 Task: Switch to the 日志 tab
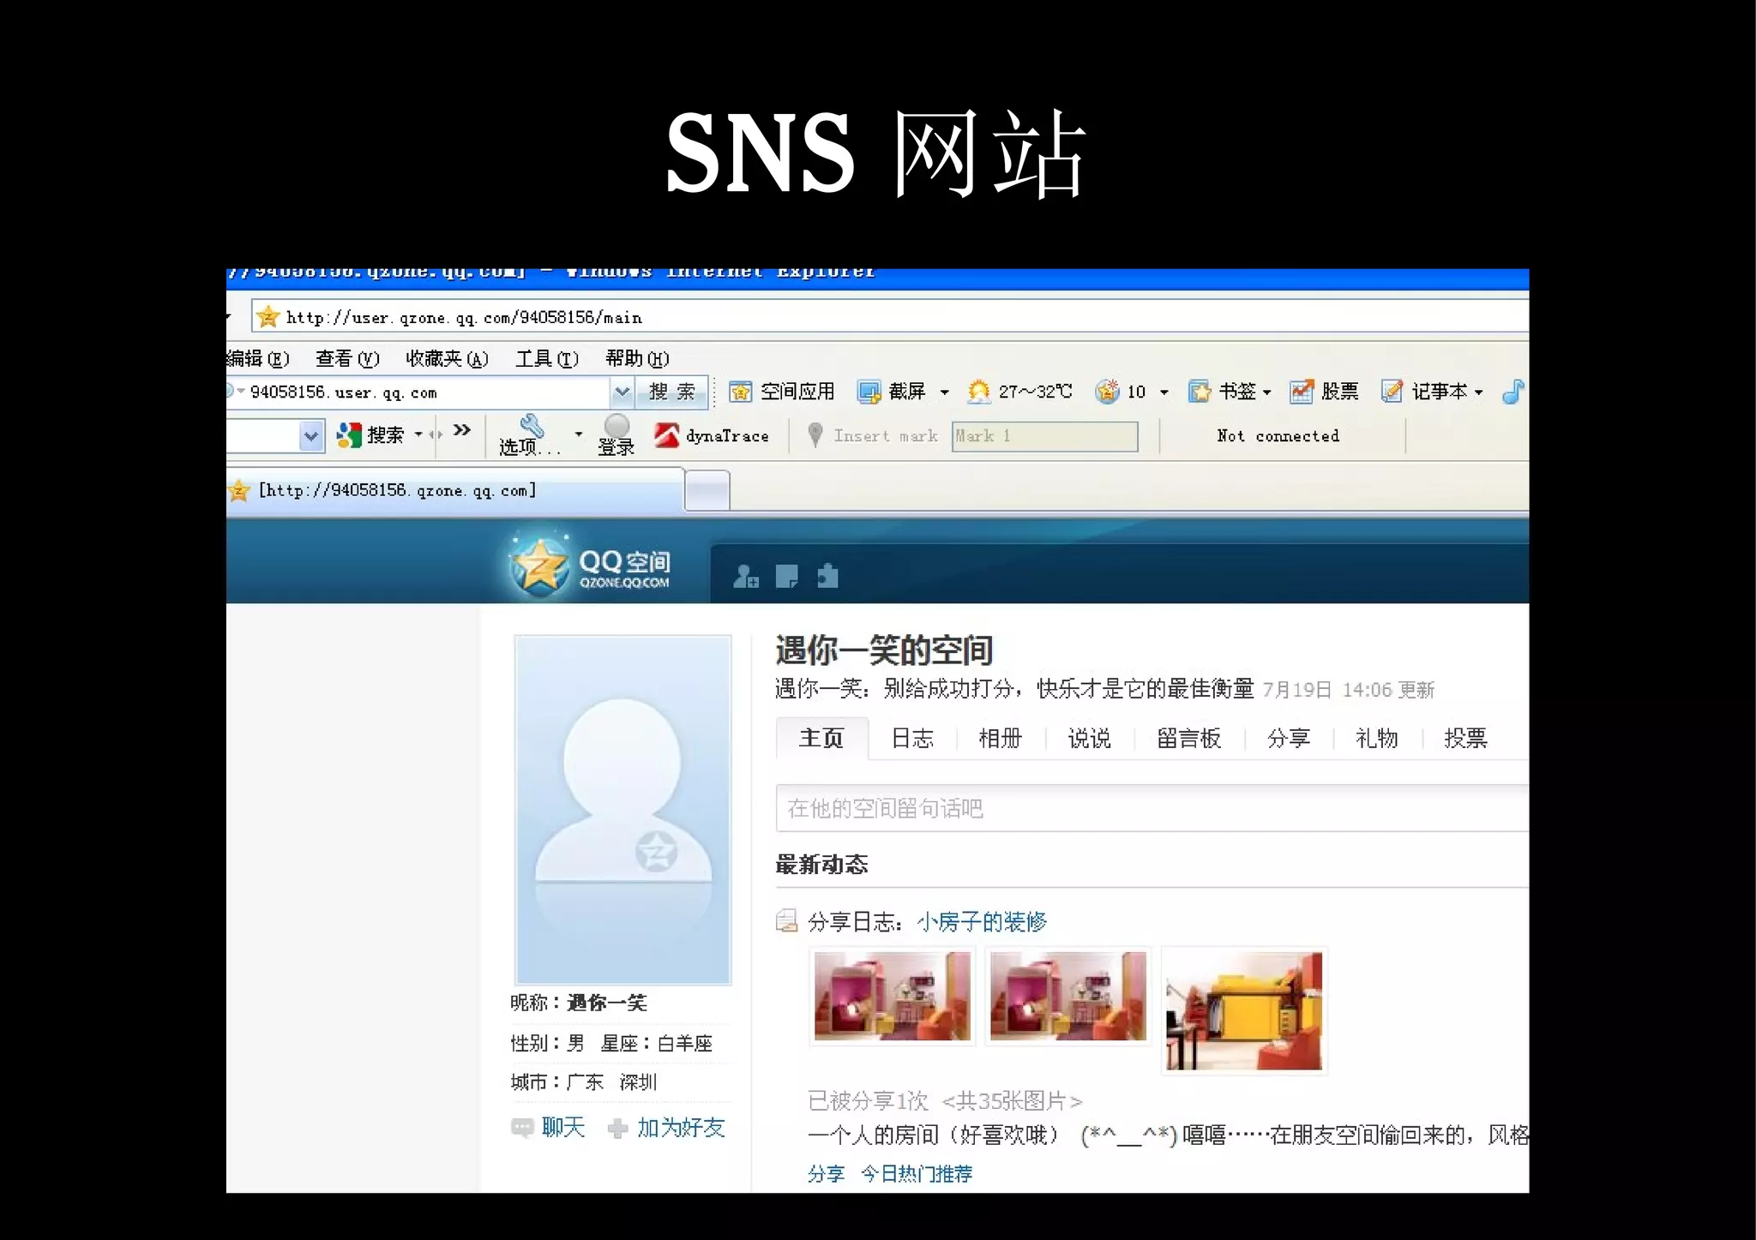(912, 738)
